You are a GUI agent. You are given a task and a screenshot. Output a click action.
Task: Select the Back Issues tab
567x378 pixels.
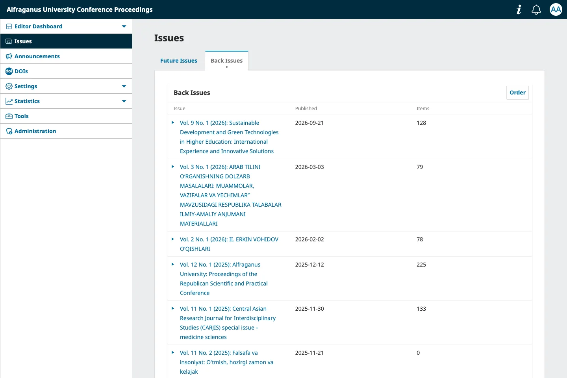click(227, 61)
